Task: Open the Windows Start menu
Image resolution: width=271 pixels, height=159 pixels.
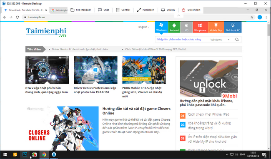Action: point(5,154)
